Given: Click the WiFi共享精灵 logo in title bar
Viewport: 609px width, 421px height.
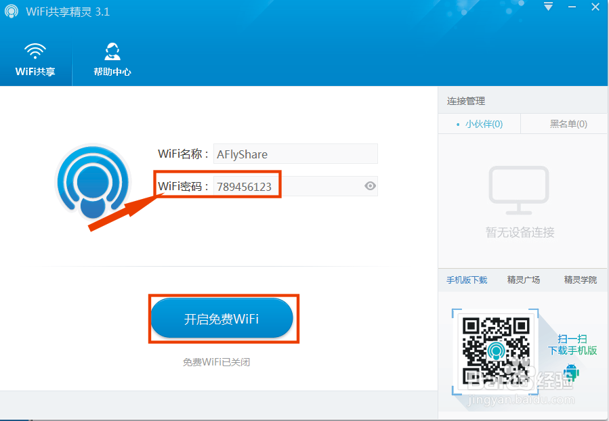Looking at the screenshot, I should point(12,12).
